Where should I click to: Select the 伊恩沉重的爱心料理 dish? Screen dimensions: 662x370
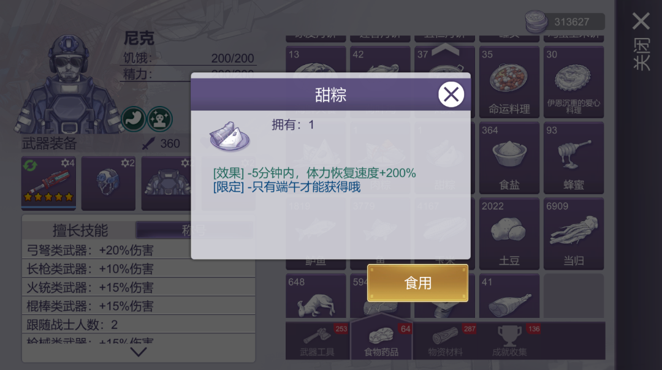point(573,82)
